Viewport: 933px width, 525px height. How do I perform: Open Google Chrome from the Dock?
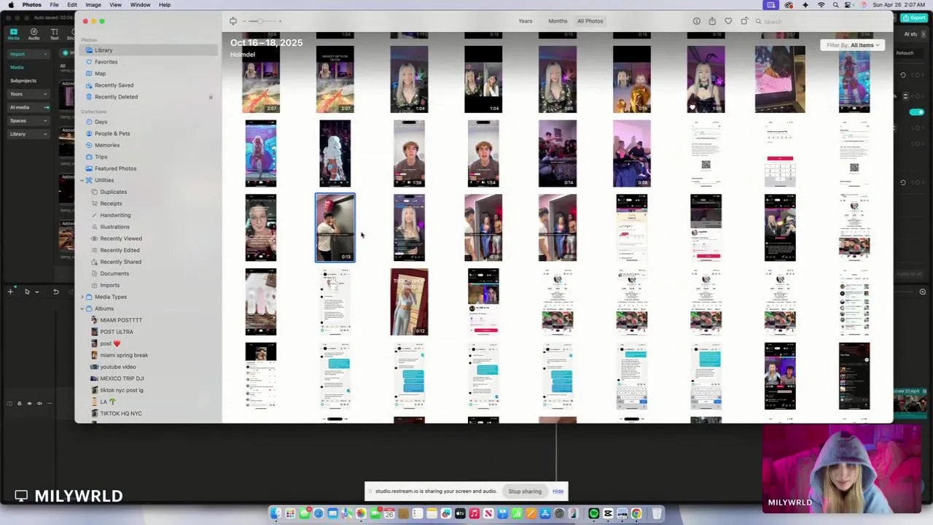(x=636, y=514)
